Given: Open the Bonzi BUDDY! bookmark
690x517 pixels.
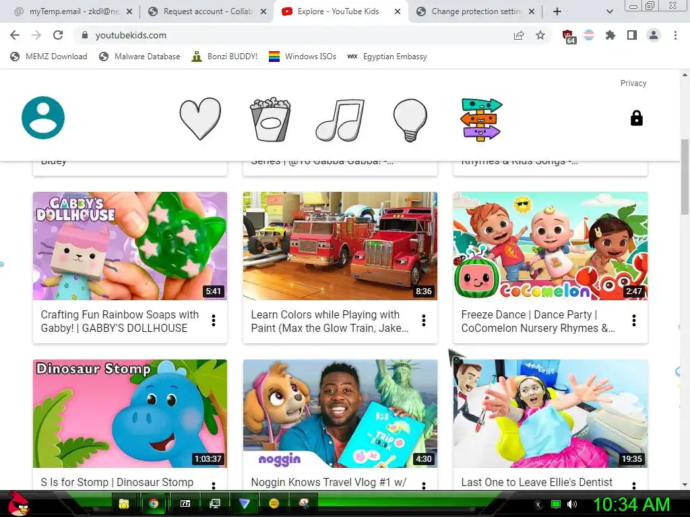Looking at the screenshot, I should pyautogui.click(x=224, y=57).
